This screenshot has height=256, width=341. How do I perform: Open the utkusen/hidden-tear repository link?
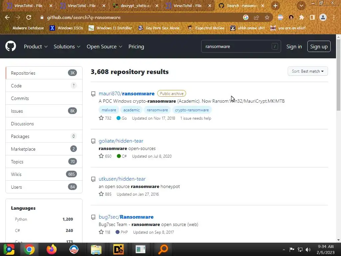(x=122, y=179)
